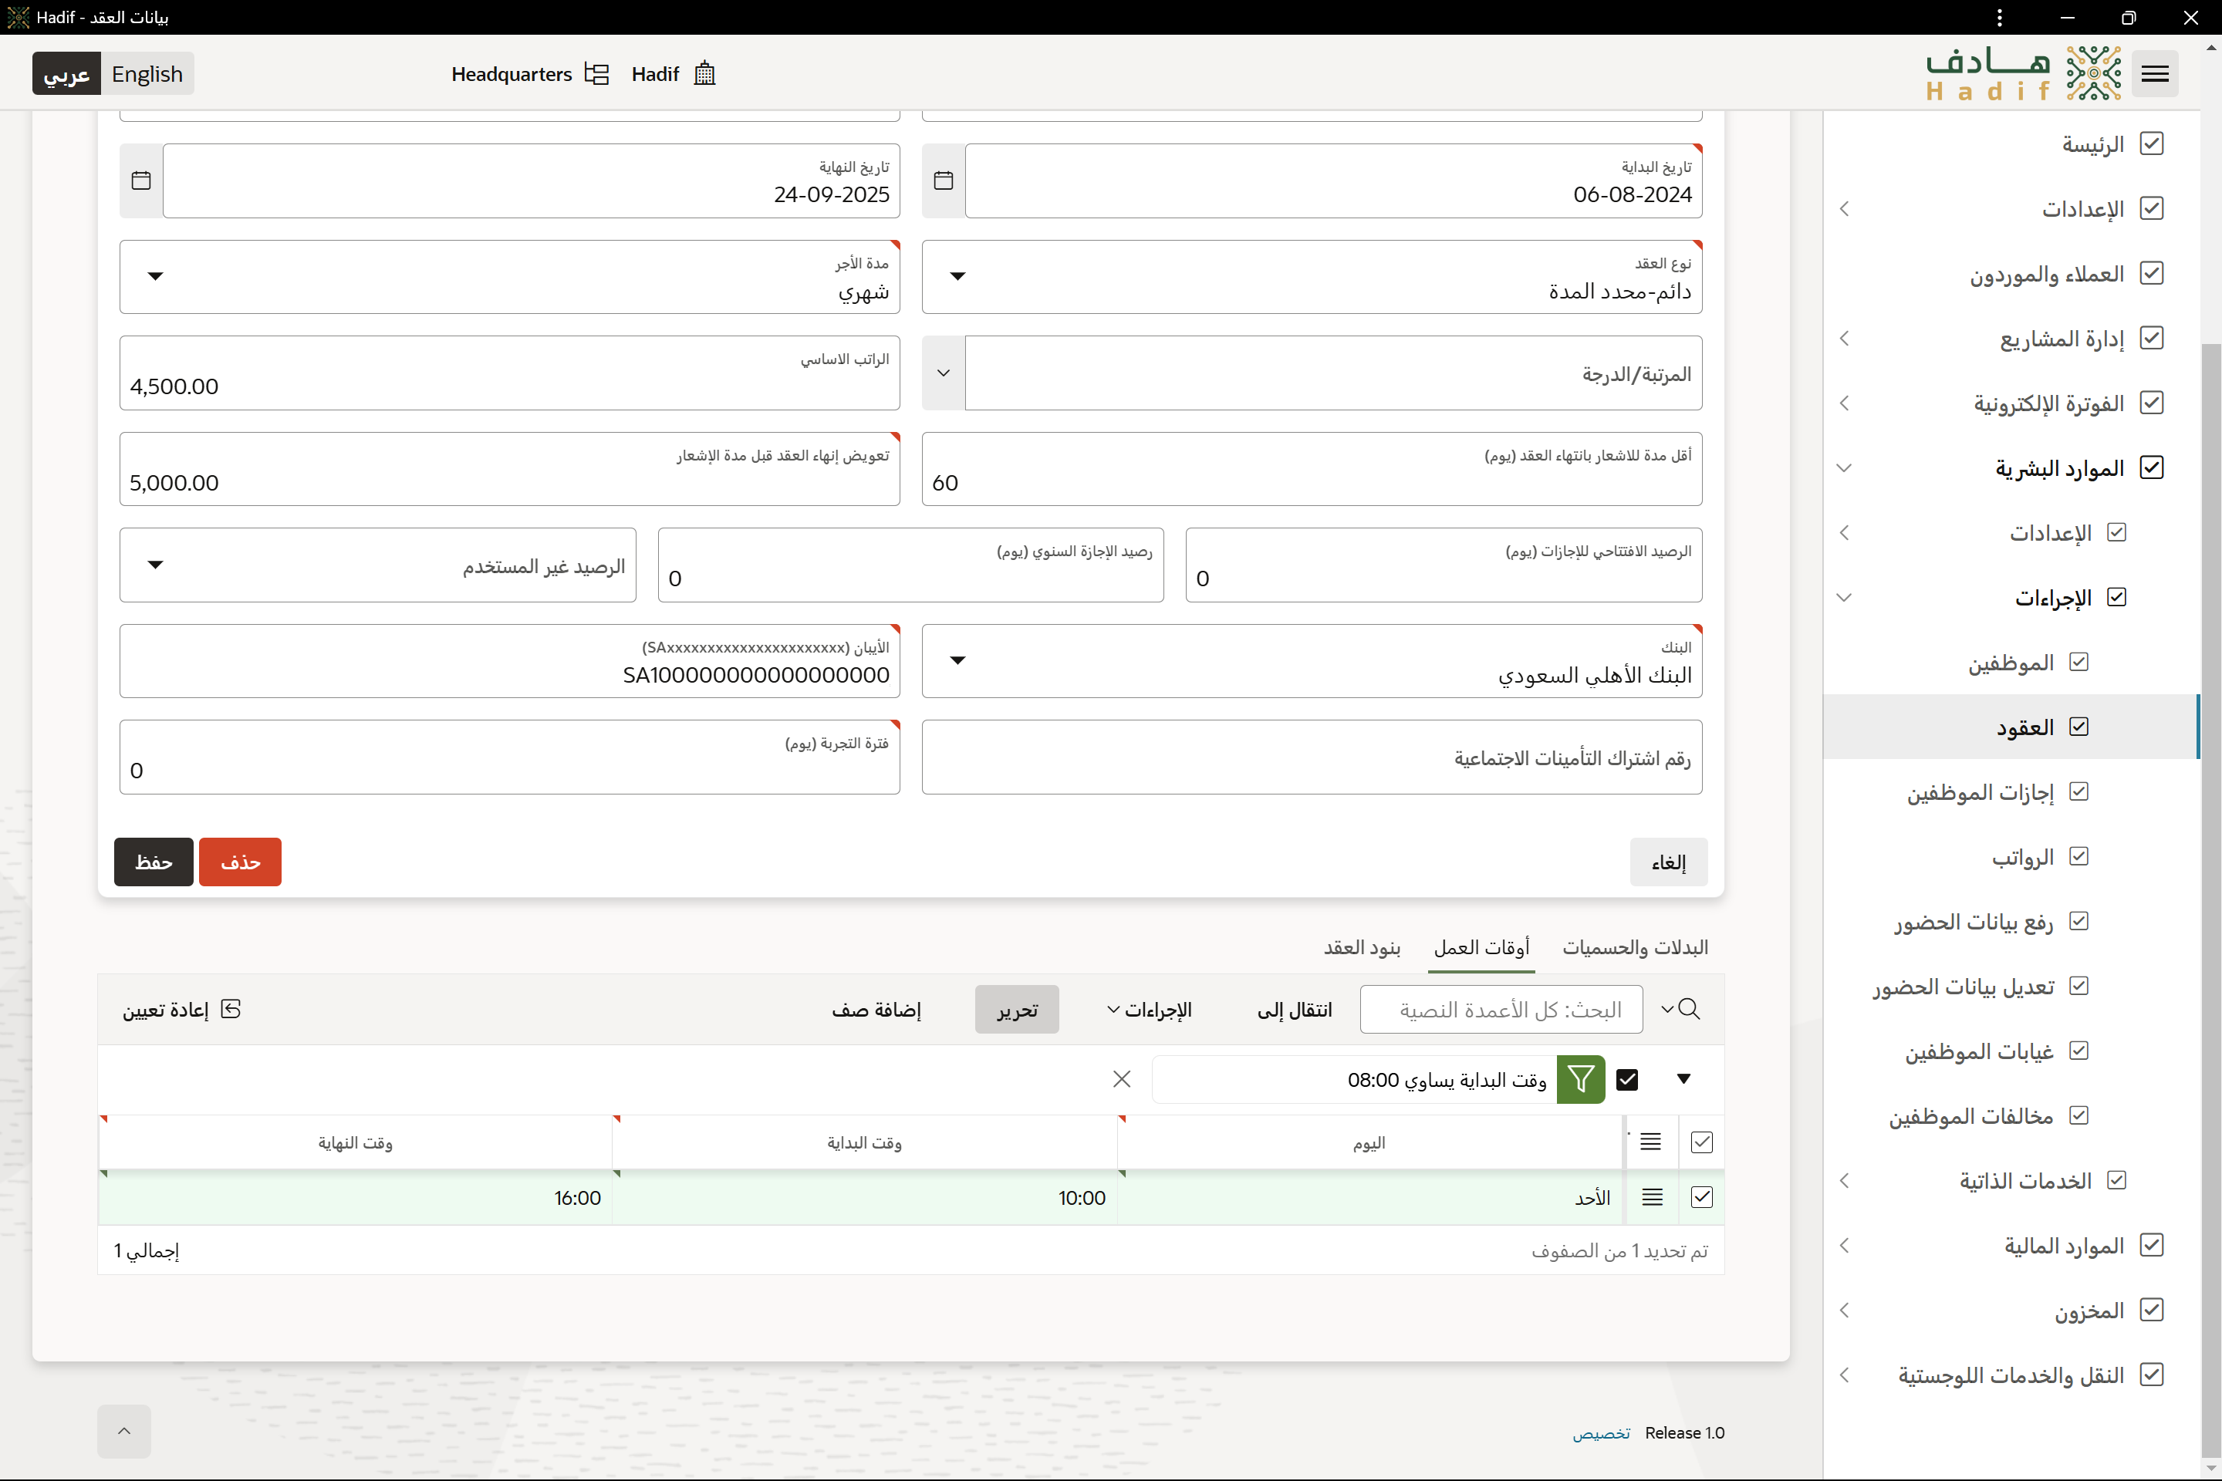2222x1481 pixels.
Task: Switch language to English
Action: pyautogui.click(x=147, y=74)
